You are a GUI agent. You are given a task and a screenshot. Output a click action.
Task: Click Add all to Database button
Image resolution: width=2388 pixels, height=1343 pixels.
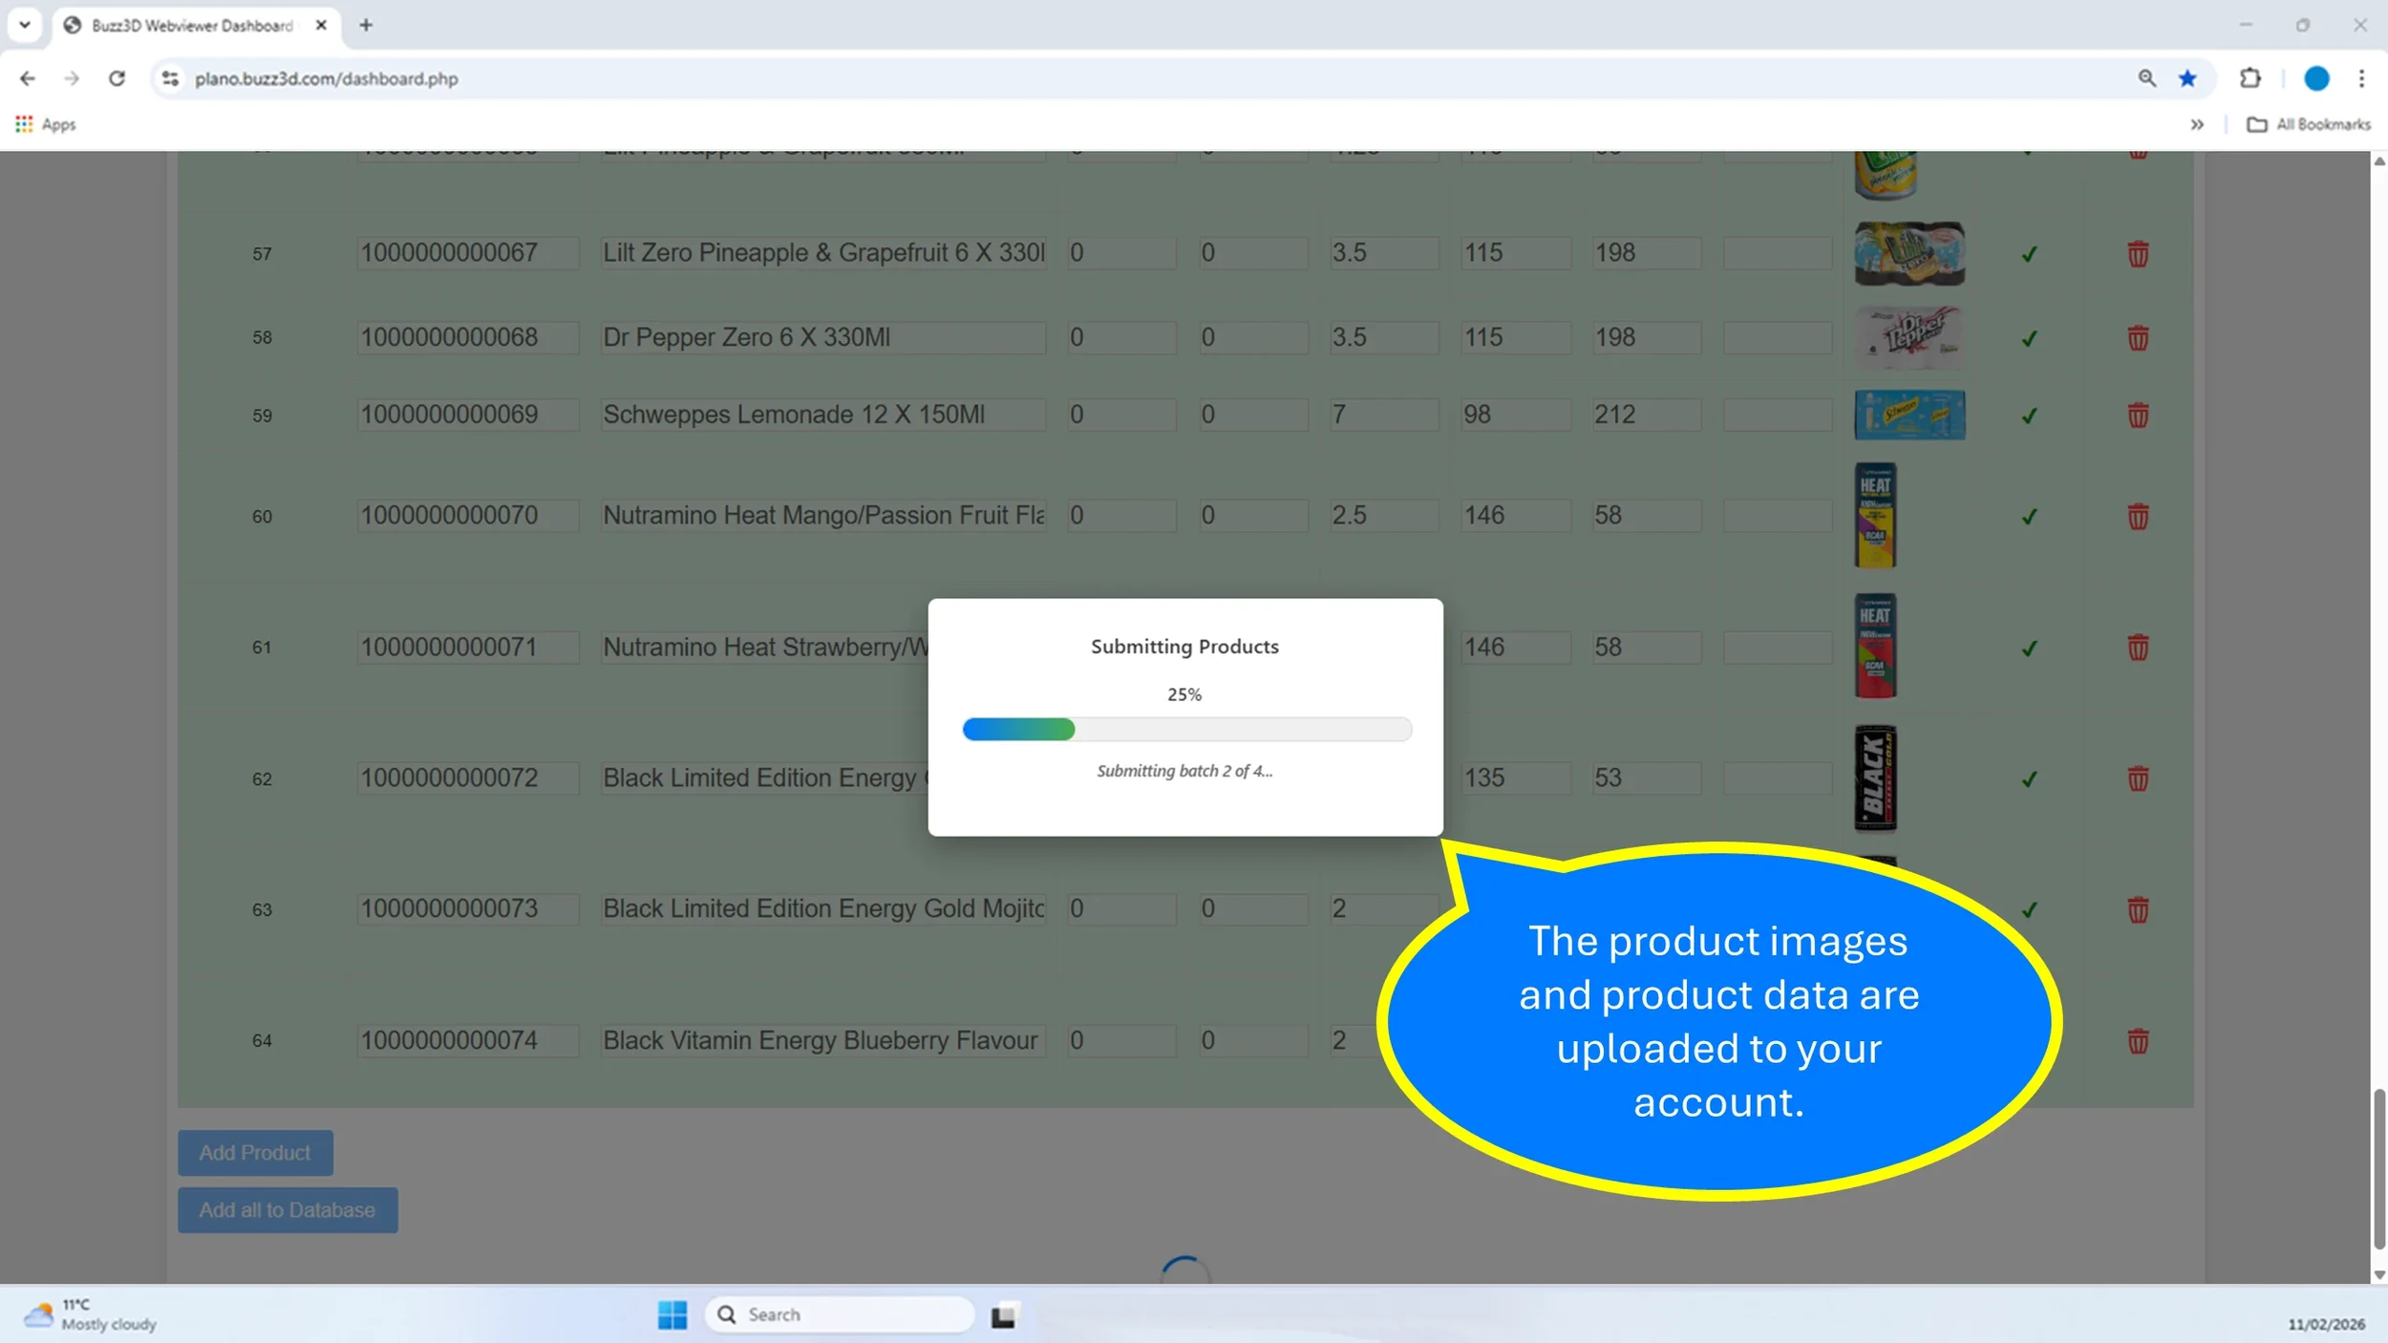(288, 1210)
